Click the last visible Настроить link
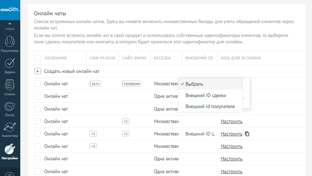312x176 pixels. [x=231, y=171]
